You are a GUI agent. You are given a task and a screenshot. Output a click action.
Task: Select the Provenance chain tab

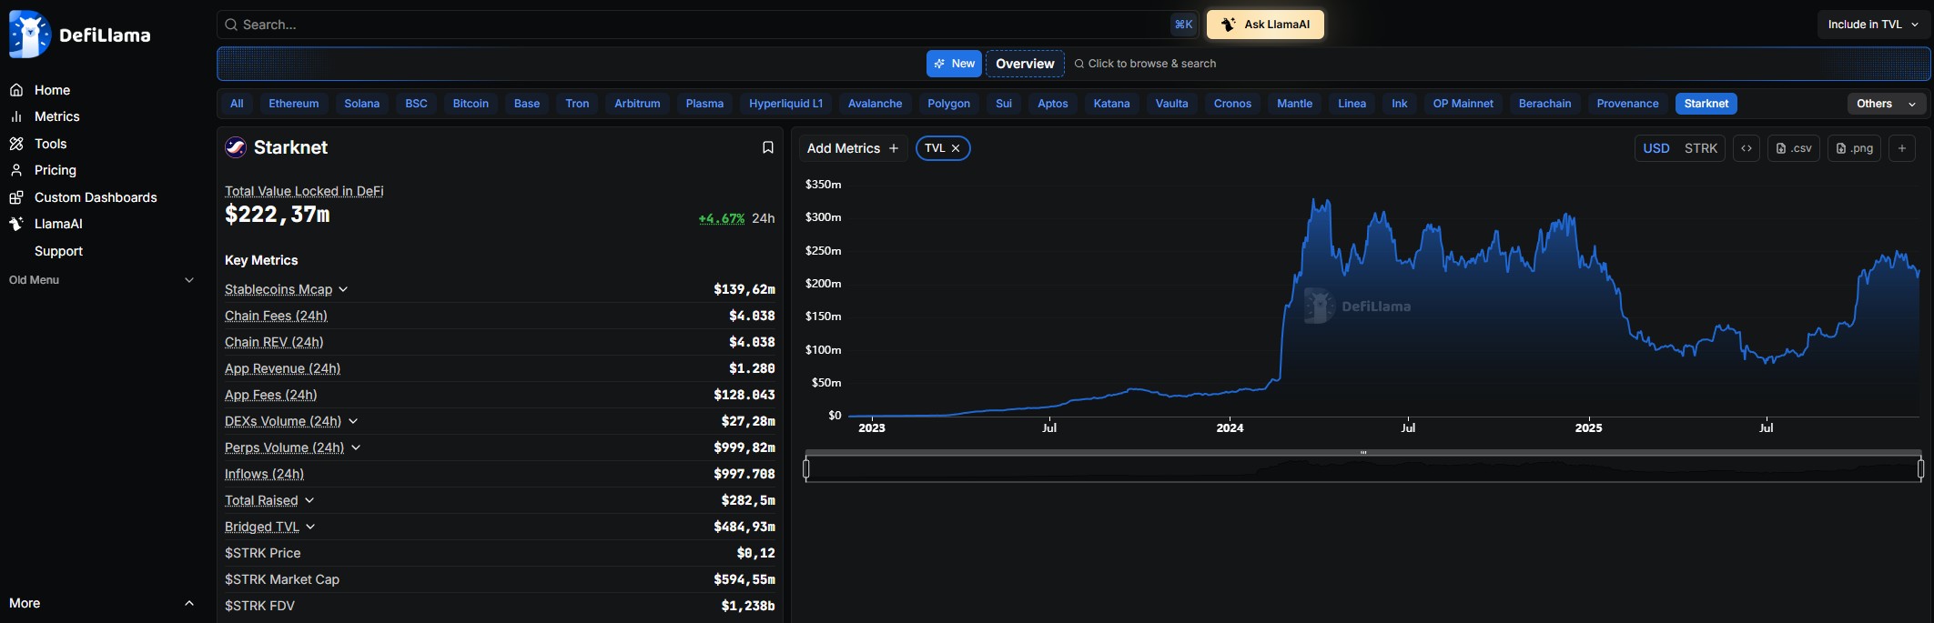point(1627,104)
